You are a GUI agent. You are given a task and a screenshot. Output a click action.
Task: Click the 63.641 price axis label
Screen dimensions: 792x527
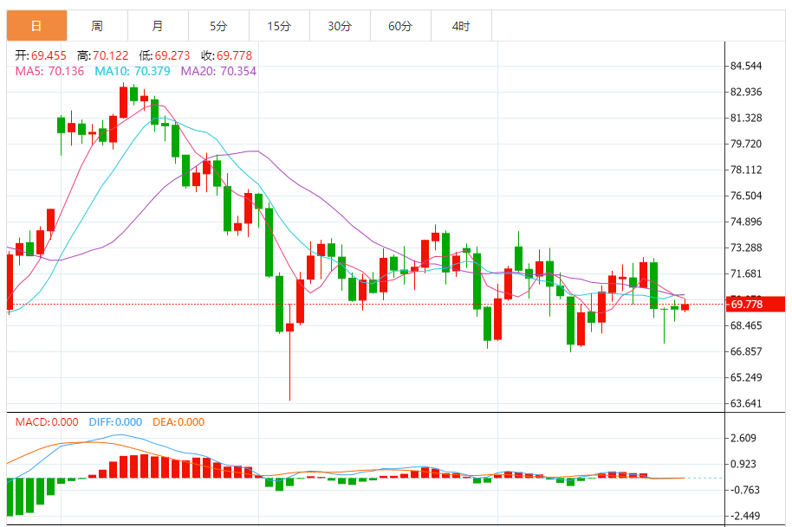click(746, 403)
